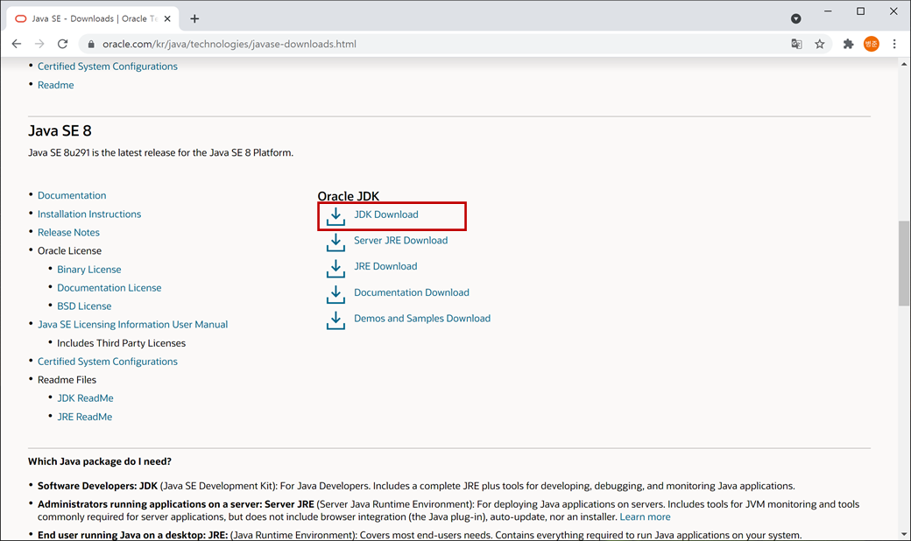Screen dimensions: 911x541
Task: Open the Documentation License link
Action: click(x=109, y=288)
